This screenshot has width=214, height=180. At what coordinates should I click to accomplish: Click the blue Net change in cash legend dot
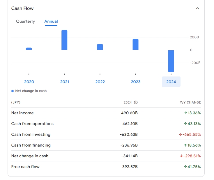click(x=13, y=91)
